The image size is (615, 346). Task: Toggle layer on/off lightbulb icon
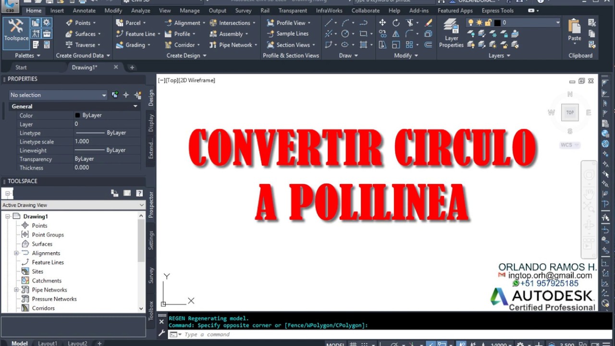(471, 23)
